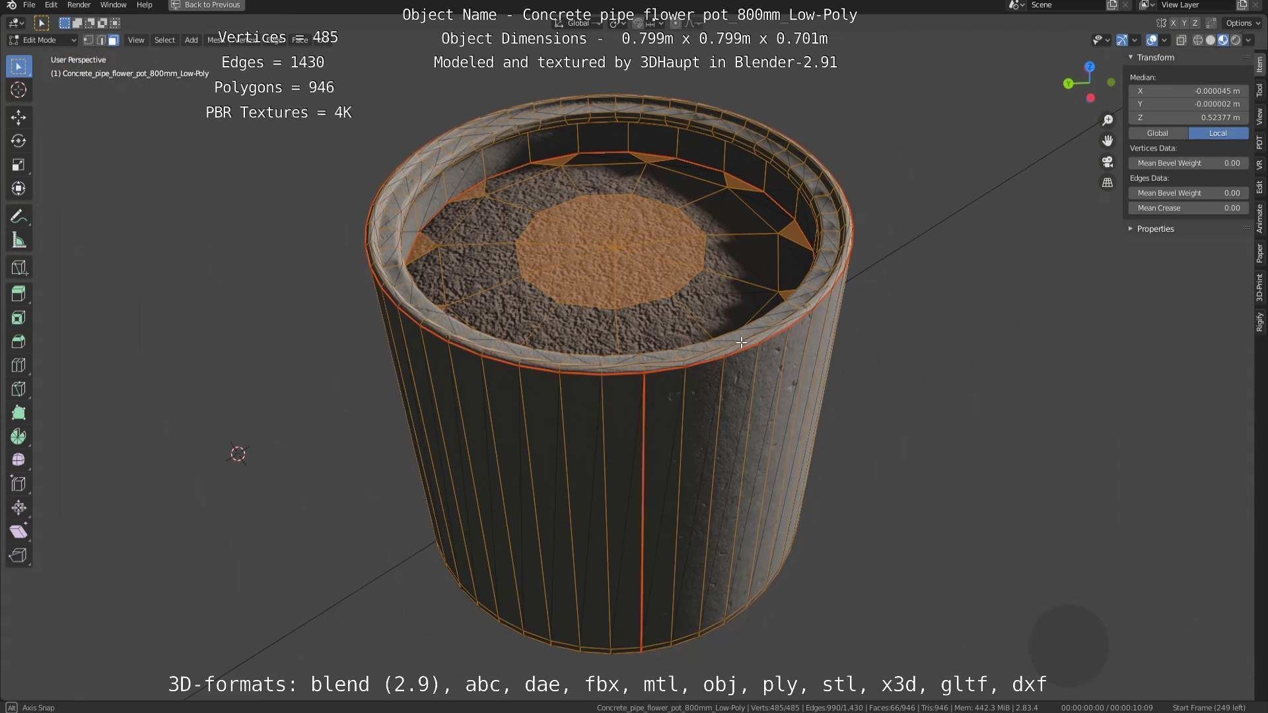The height and width of the screenshot is (713, 1268).
Task: Open the Edit Mode dropdown
Action: pos(43,40)
